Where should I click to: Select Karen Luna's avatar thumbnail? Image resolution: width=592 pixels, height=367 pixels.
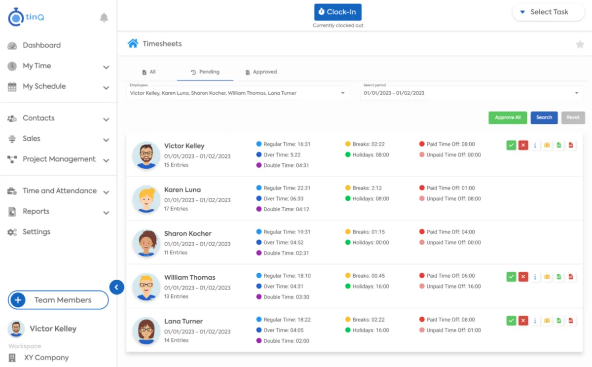pyautogui.click(x=146, y=199)
